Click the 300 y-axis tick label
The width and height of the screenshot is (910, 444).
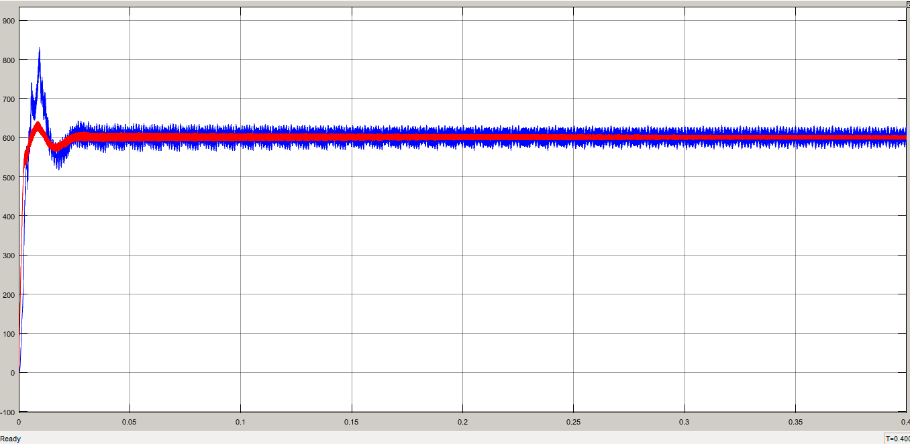[9, 256]
